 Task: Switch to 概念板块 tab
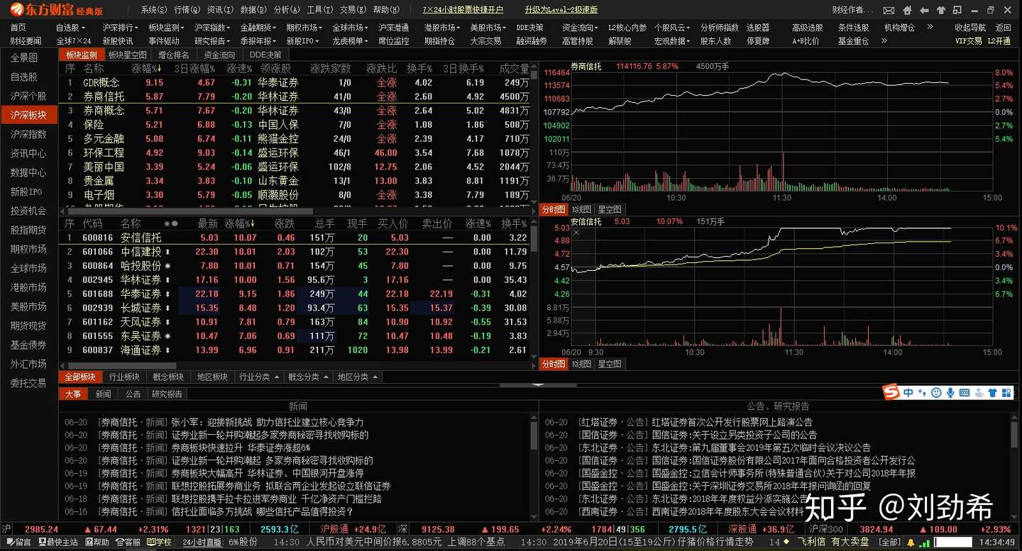168,377
